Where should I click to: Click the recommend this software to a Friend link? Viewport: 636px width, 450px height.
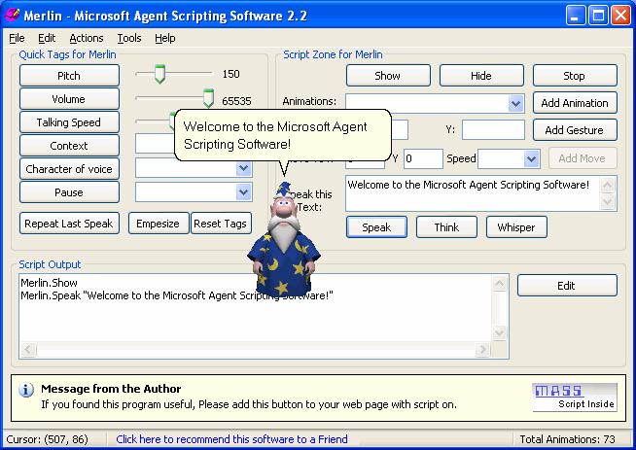point(231,439)
